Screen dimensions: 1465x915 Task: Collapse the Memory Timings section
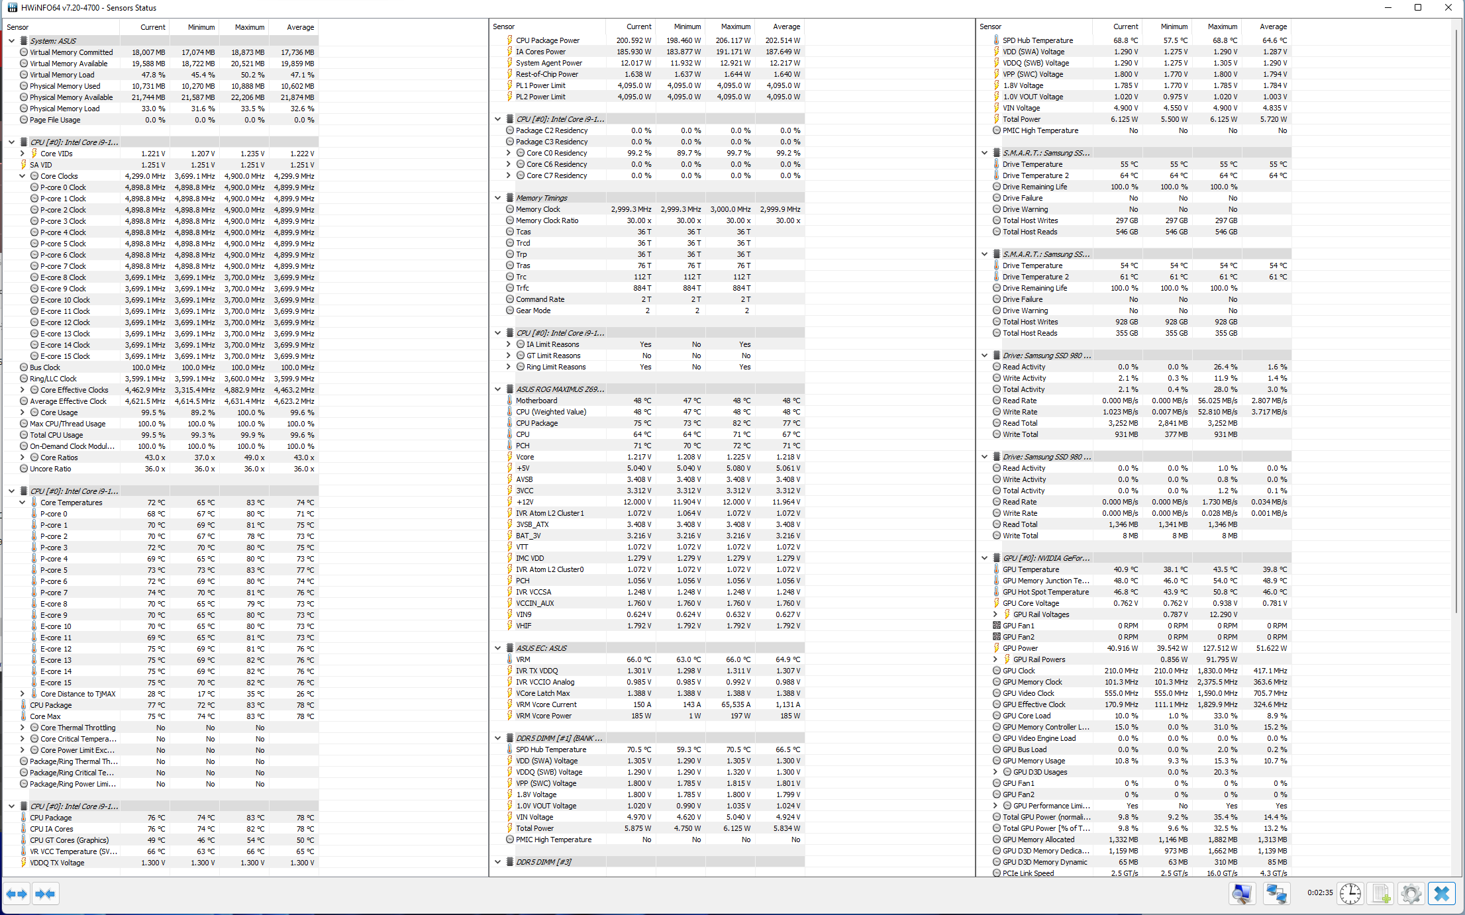click(x=498, y=198)
